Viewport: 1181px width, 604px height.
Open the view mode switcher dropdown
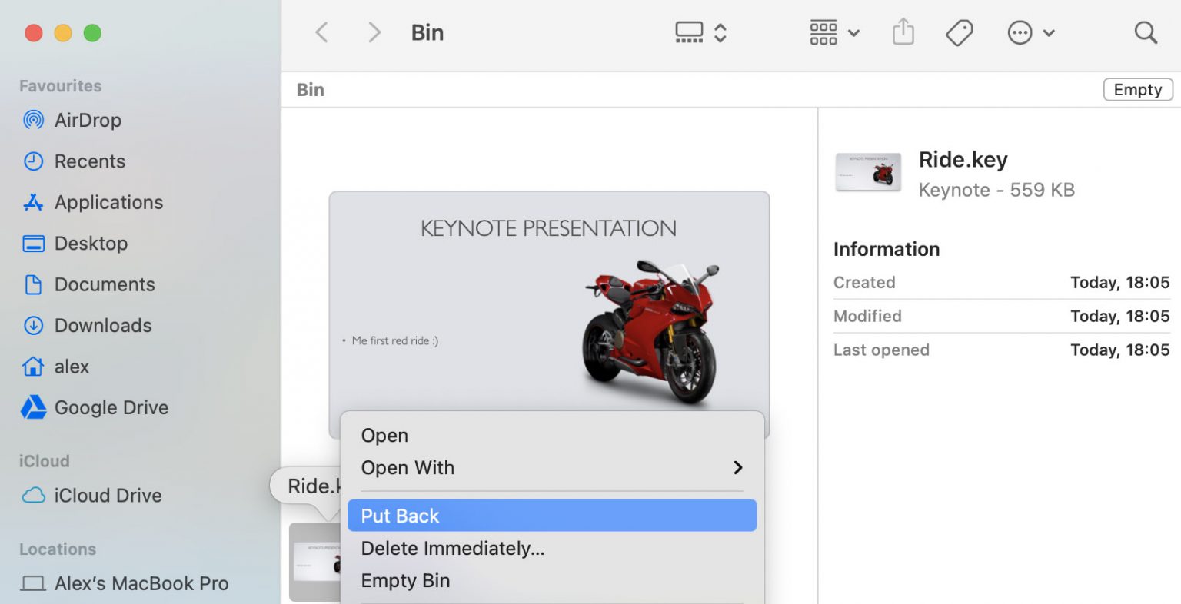pyautogui.click(x=700, y=32)
